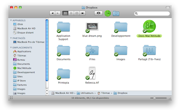The width and height of the screenshot is (180, 112).
Task: Click the sidebar scroll up arrow
Action: tap(47, 91)
